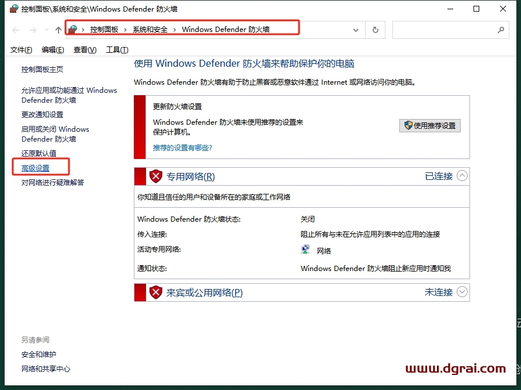This screenshot has height=390, width=521.
Task: Open the 查看(V) menu
Action: coord(85,50)
